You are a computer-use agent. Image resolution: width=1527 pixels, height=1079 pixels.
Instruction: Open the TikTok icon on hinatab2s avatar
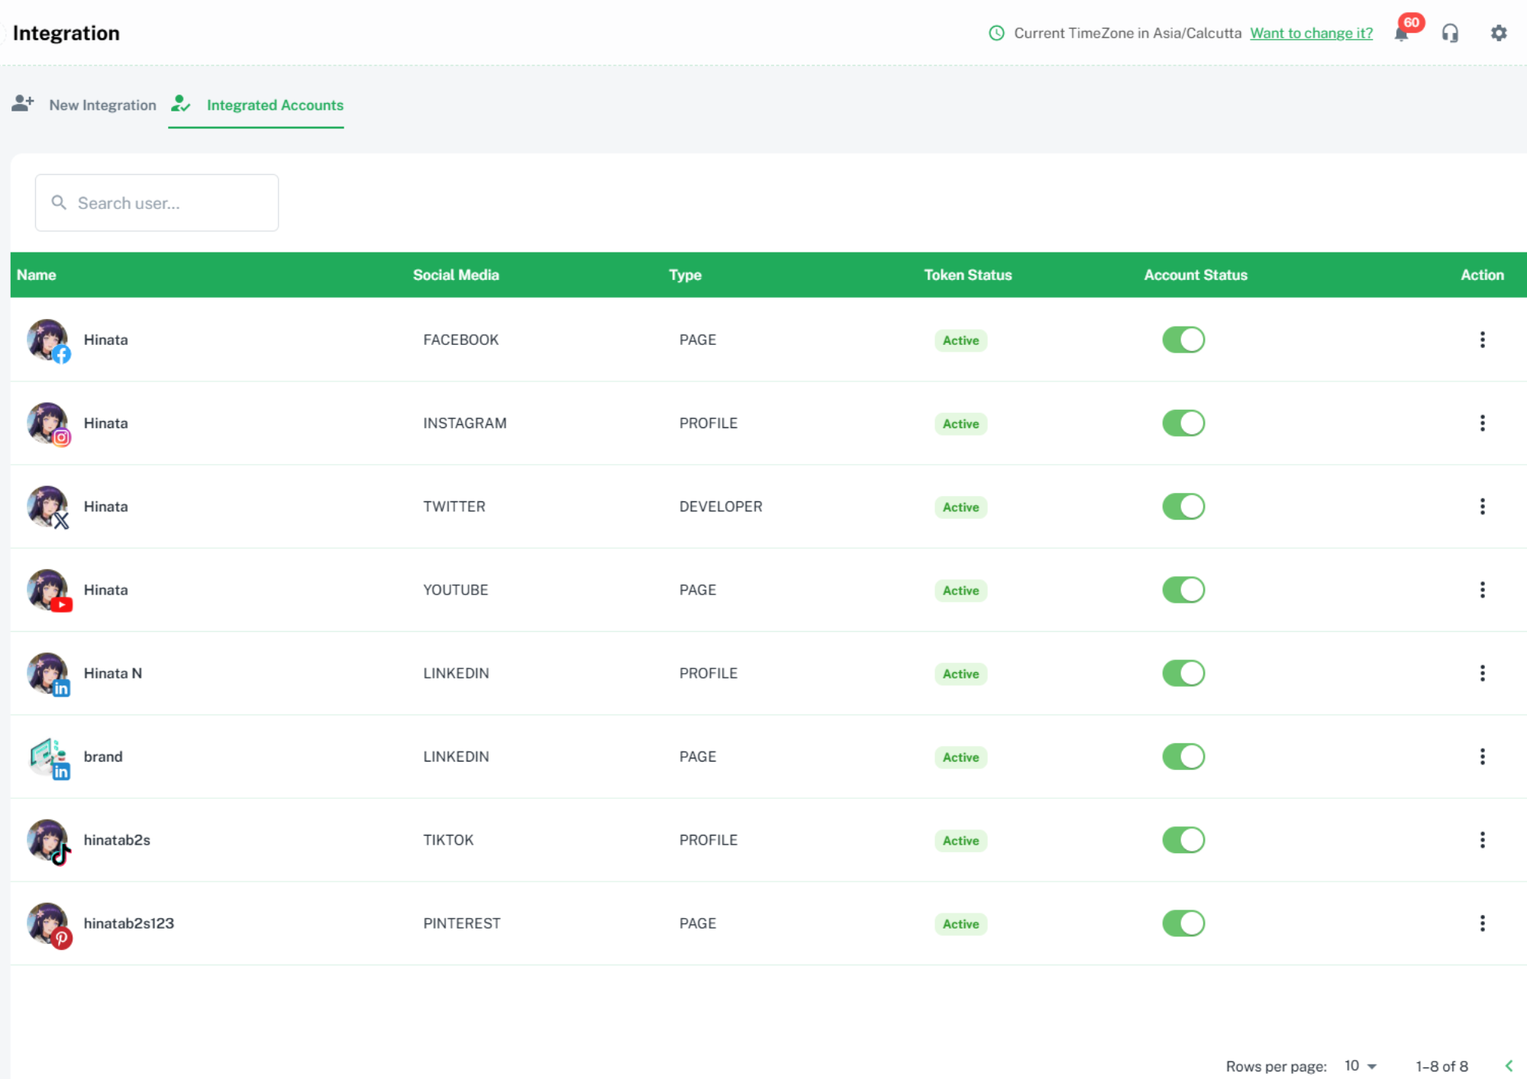61,855
